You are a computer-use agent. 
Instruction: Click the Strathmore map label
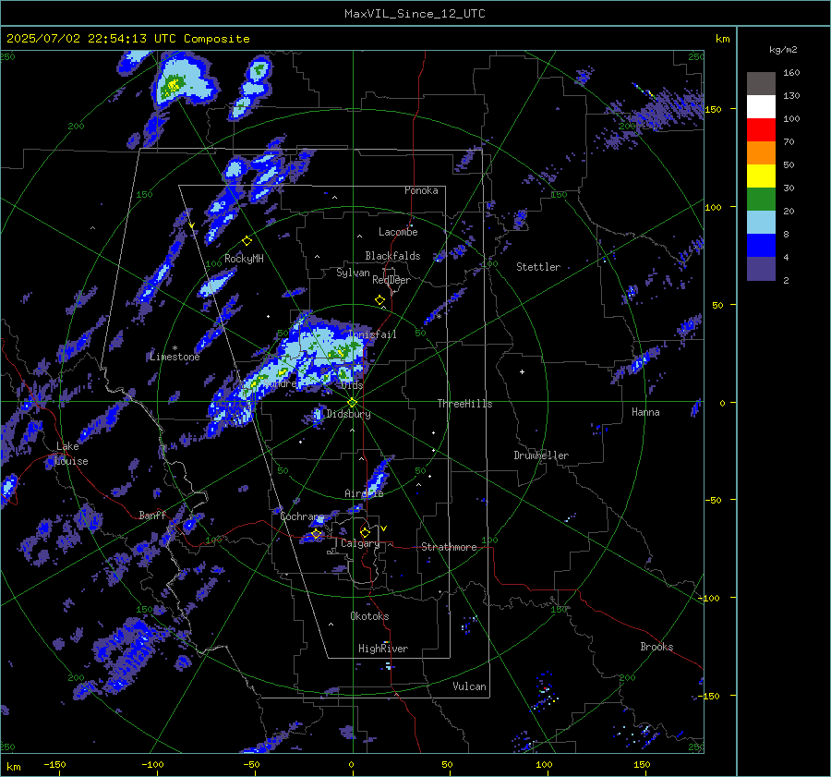[x=449, y=547]
